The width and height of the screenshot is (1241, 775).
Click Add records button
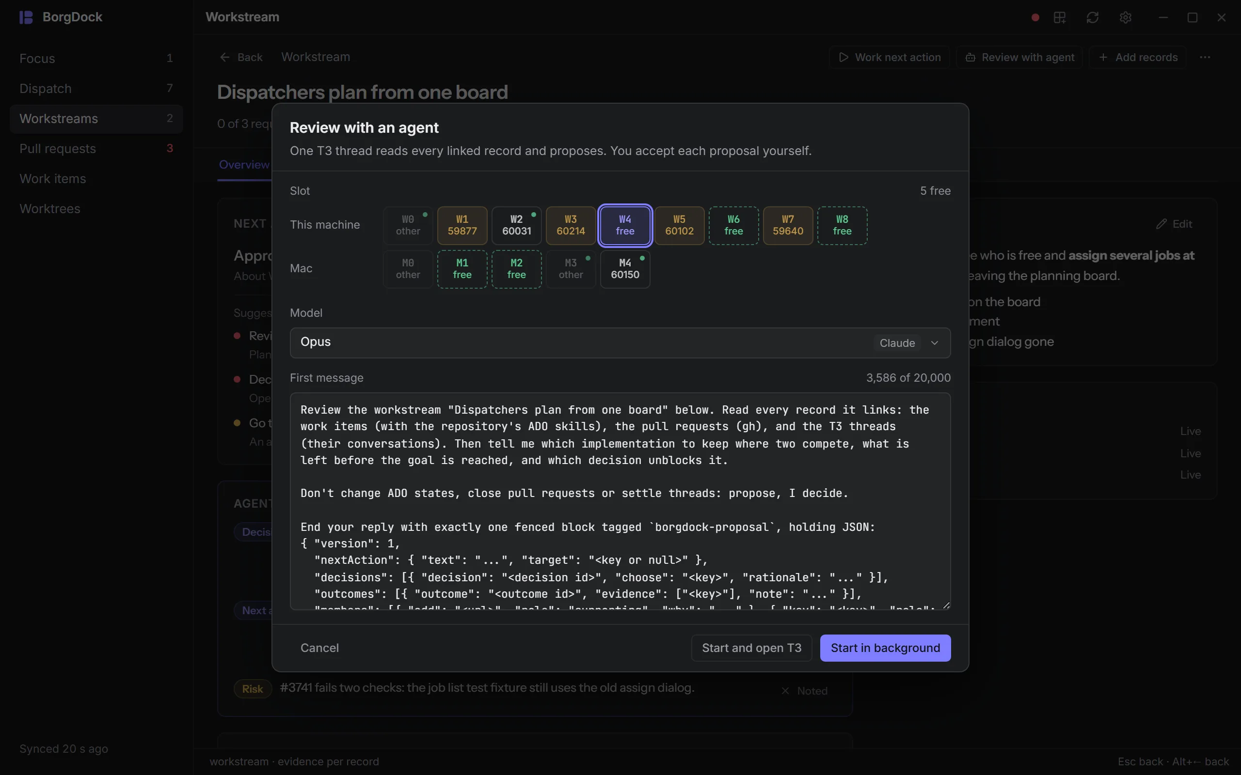(1137, 58)
